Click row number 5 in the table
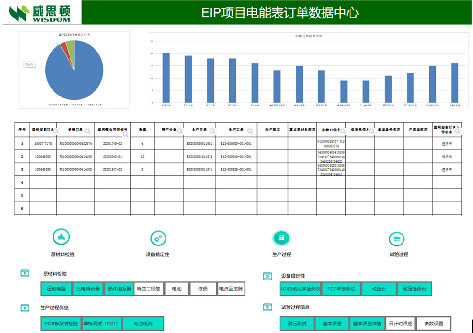 pyautogui.click(x=22, y=195)
